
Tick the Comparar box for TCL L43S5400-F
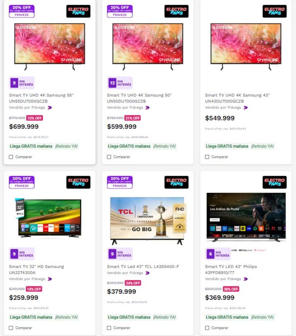(109, 328)
